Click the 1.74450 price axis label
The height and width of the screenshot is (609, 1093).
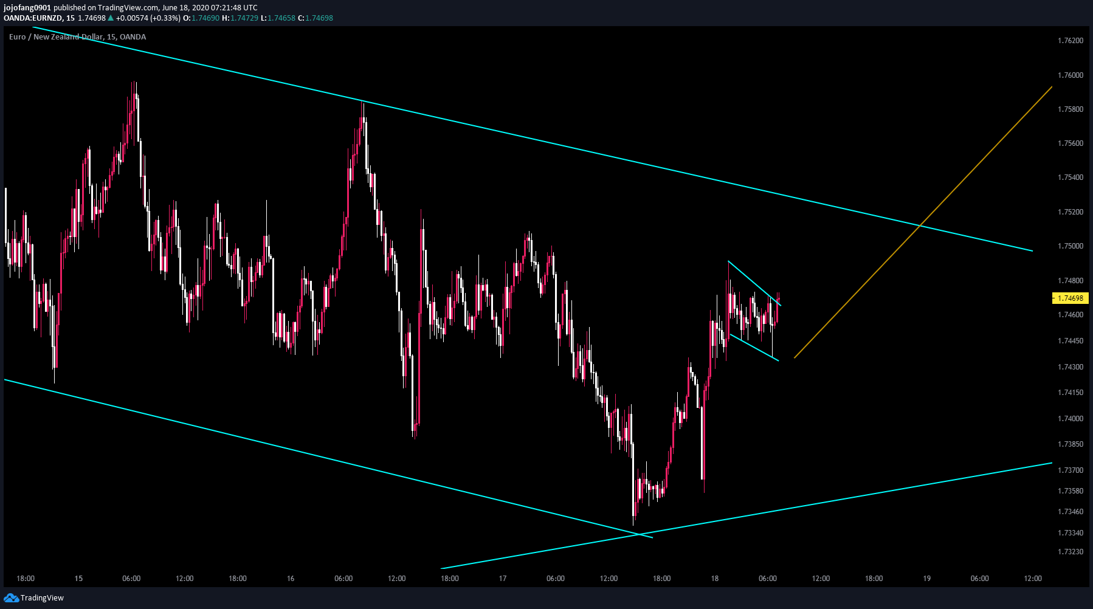tap(1071, 341)
